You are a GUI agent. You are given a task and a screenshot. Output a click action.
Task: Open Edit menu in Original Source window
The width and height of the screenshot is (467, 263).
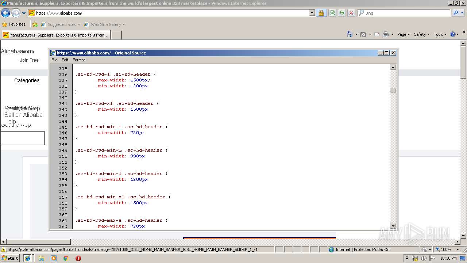coord(65,60)
